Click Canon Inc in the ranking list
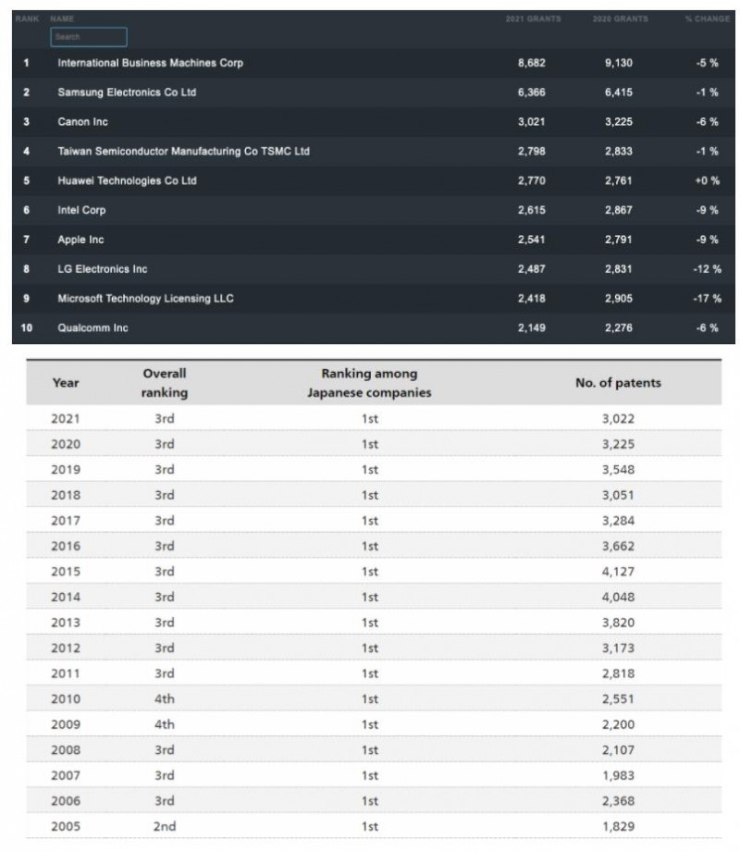The width and height of the screenshot is (740, 852). (83, 122)
